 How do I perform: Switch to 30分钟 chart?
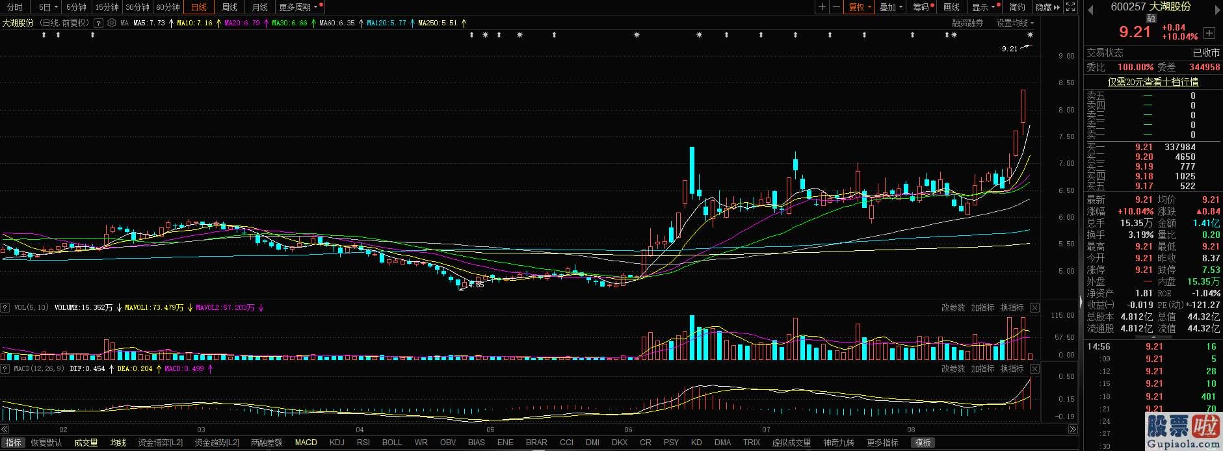click(x=137, y=7)
